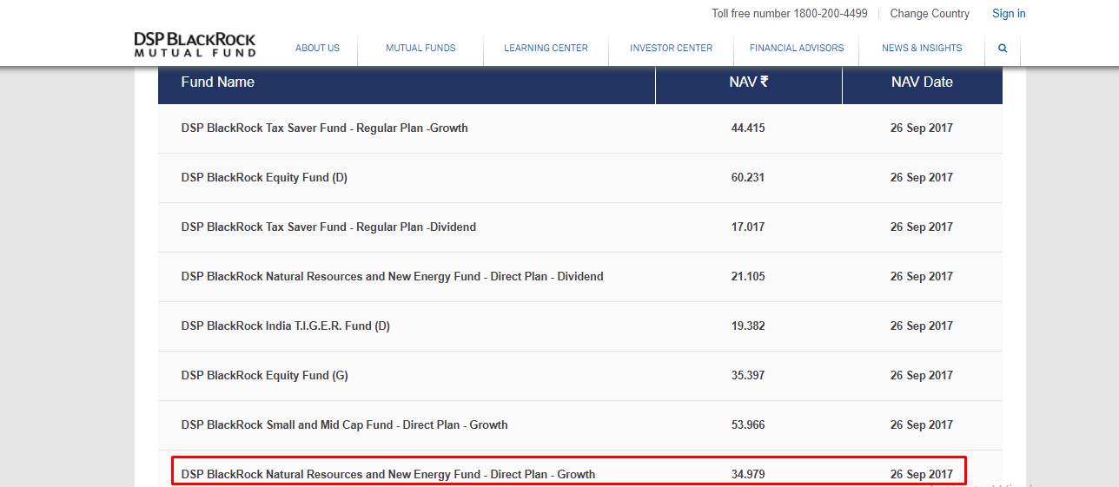Click NAV value 35.397
Viewport: 1119px width, 487px height.
(748, 376)
